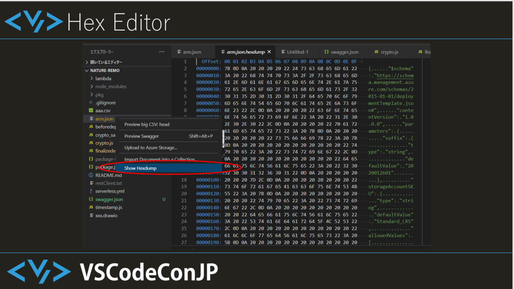This screenshot has width=514, height=289.
Task: Open timestamp.js file
Action: pyautogui.click(x=109, y=207)
